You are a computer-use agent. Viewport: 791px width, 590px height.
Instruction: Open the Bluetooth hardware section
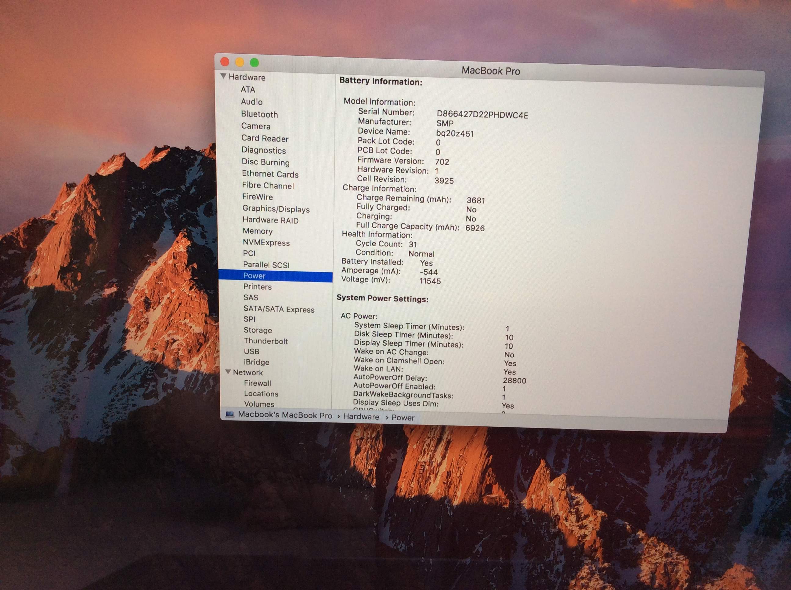(x=259, y=114)
